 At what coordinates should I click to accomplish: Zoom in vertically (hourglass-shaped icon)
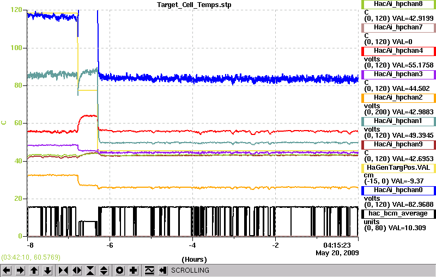click(90, 270)
